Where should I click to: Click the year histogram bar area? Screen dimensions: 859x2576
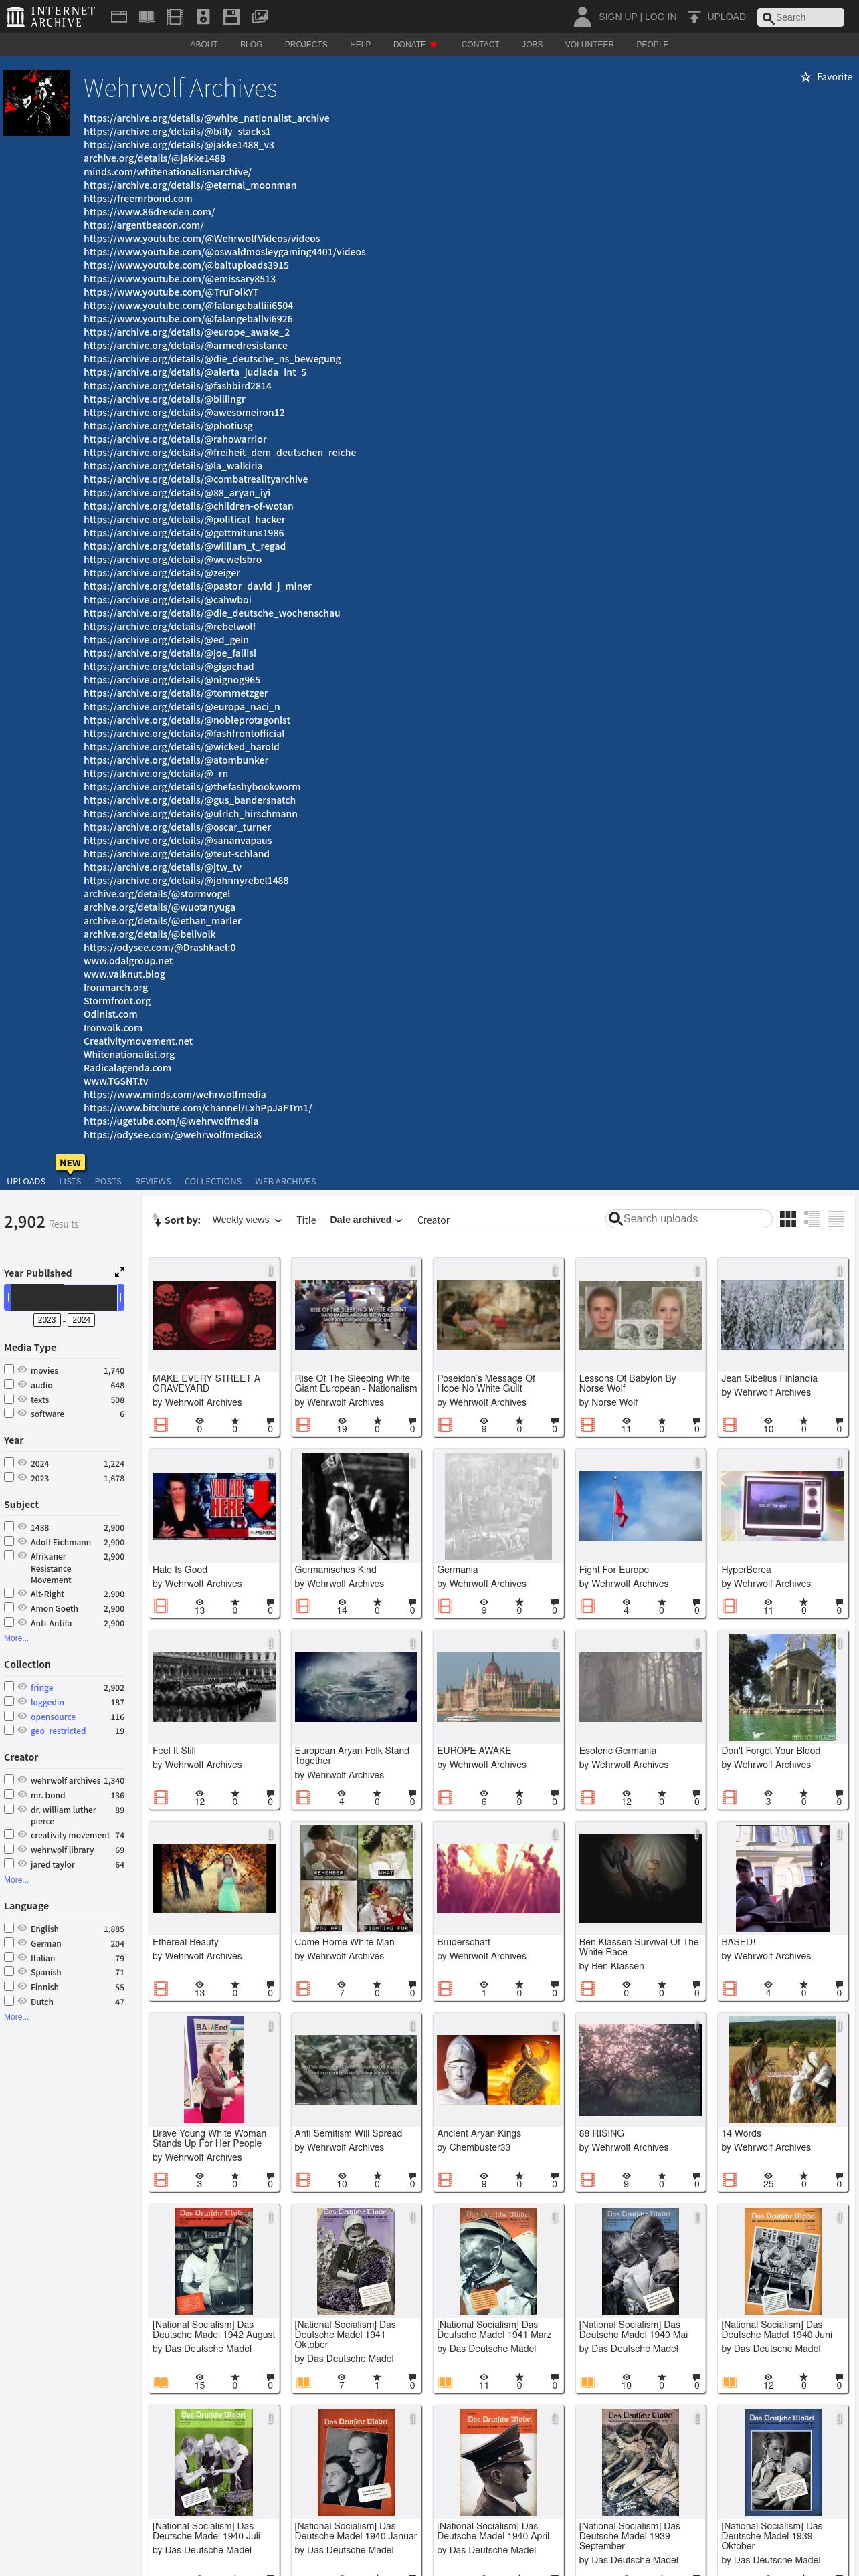tap(64, 1297)
